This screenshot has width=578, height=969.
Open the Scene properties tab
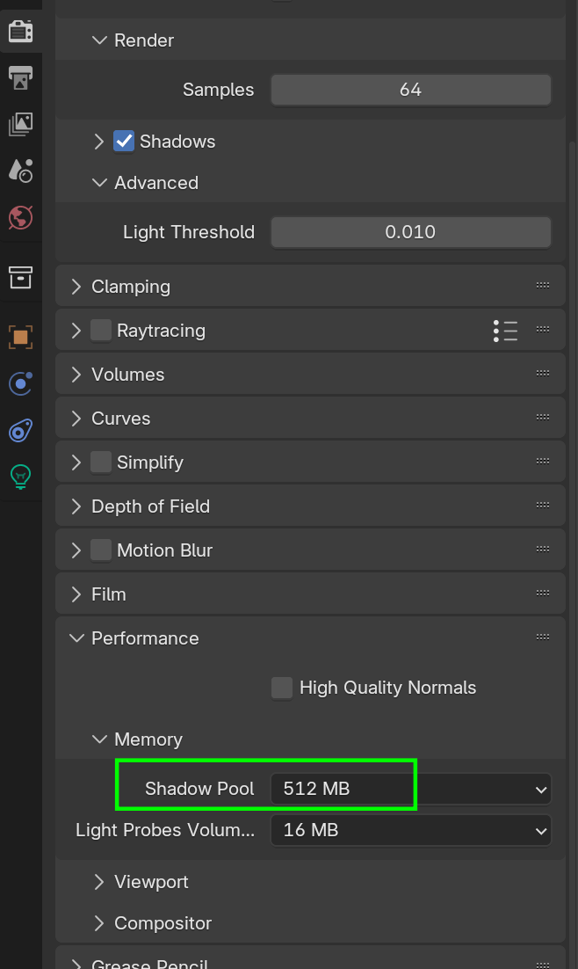(x=20, y=170)
